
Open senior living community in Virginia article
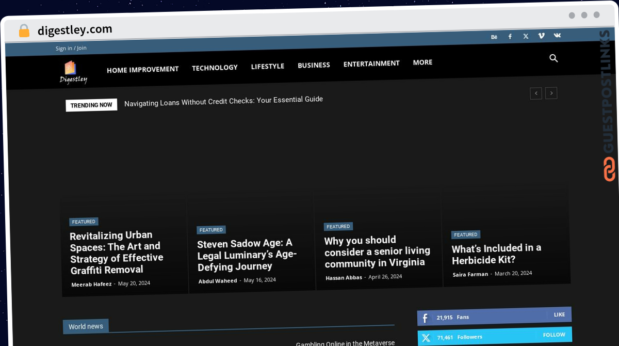click(x=377, y=251)
